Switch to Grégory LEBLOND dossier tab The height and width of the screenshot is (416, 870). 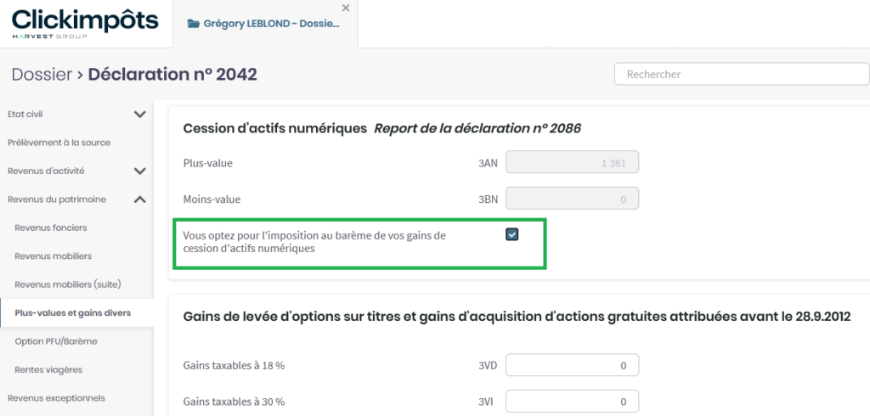271,24
